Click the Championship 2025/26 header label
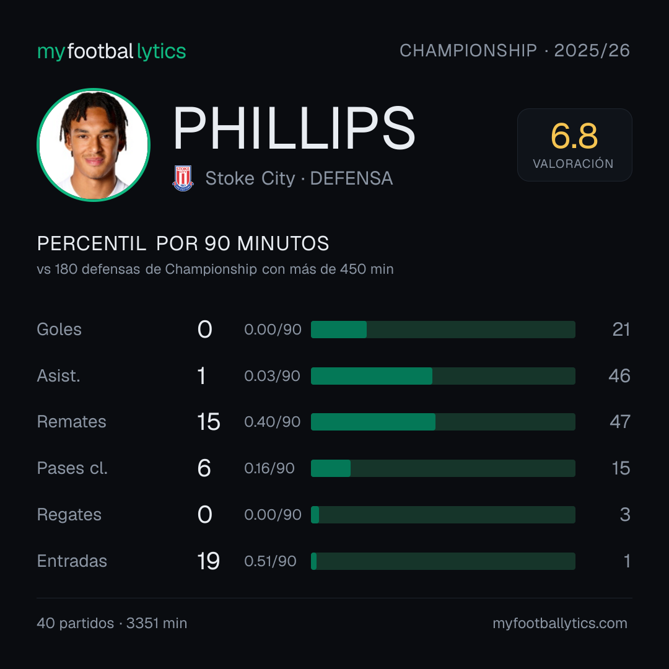Screen dimensions: 669x669 coord(515,51)
